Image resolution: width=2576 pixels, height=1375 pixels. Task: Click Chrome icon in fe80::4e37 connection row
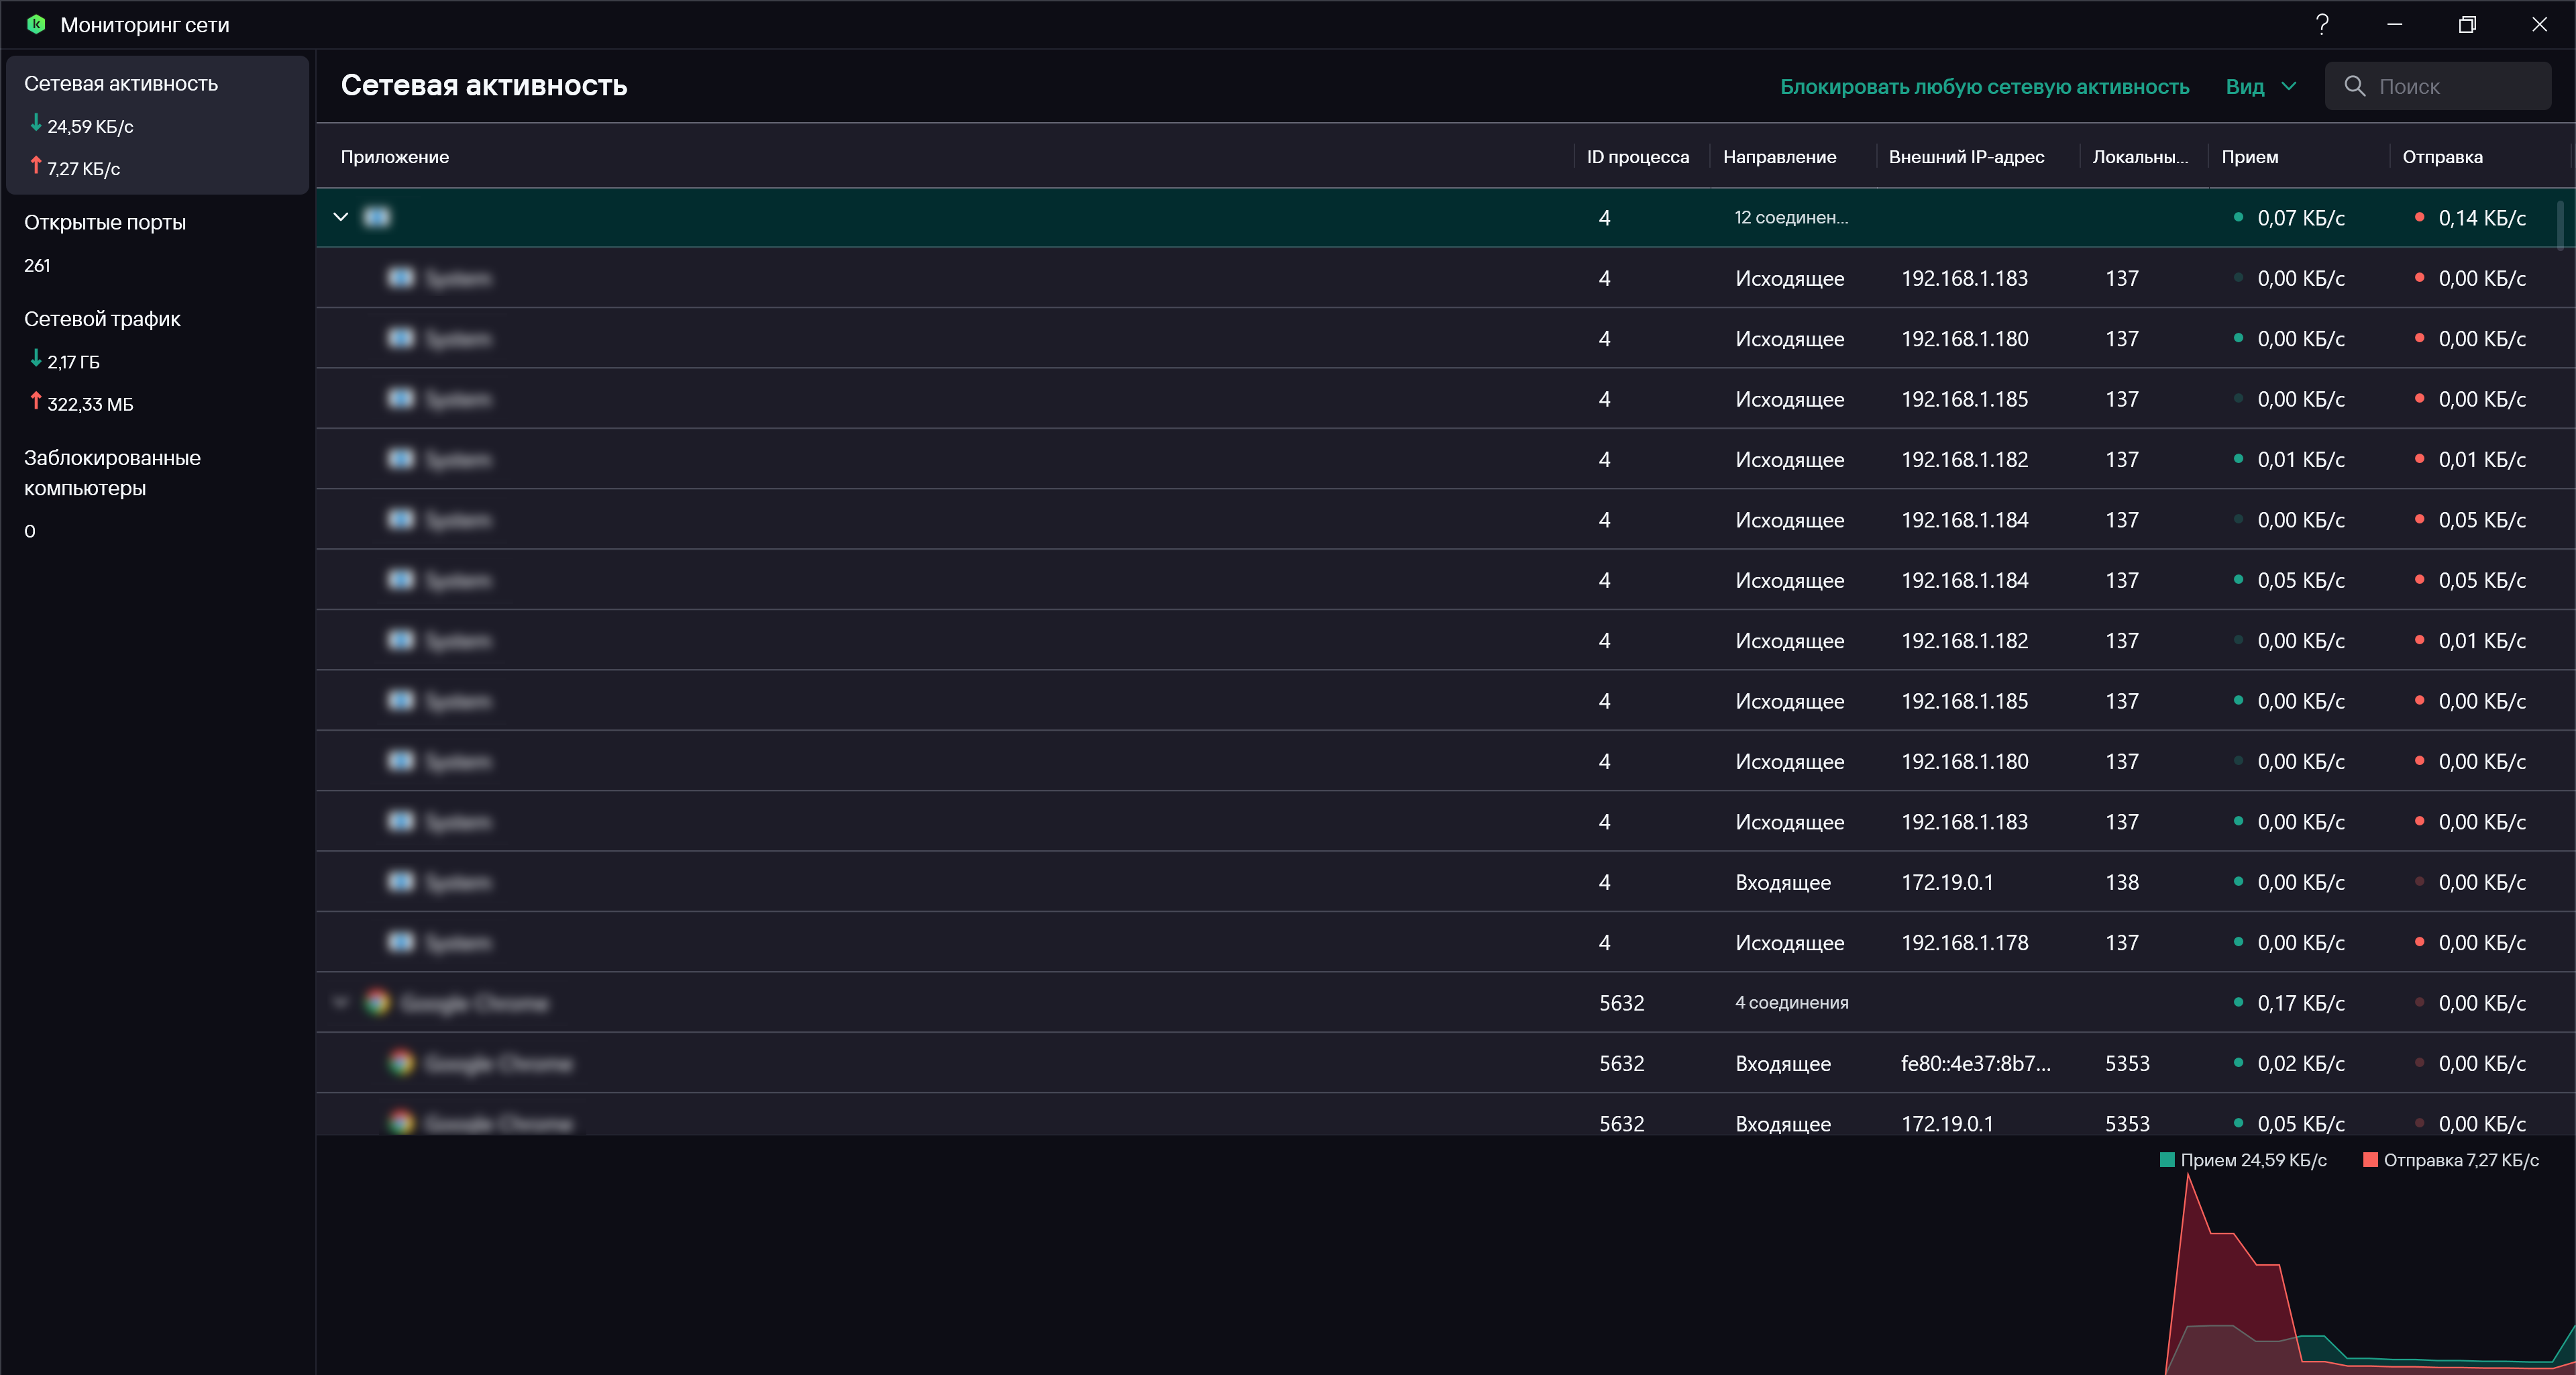[401, 1062]
